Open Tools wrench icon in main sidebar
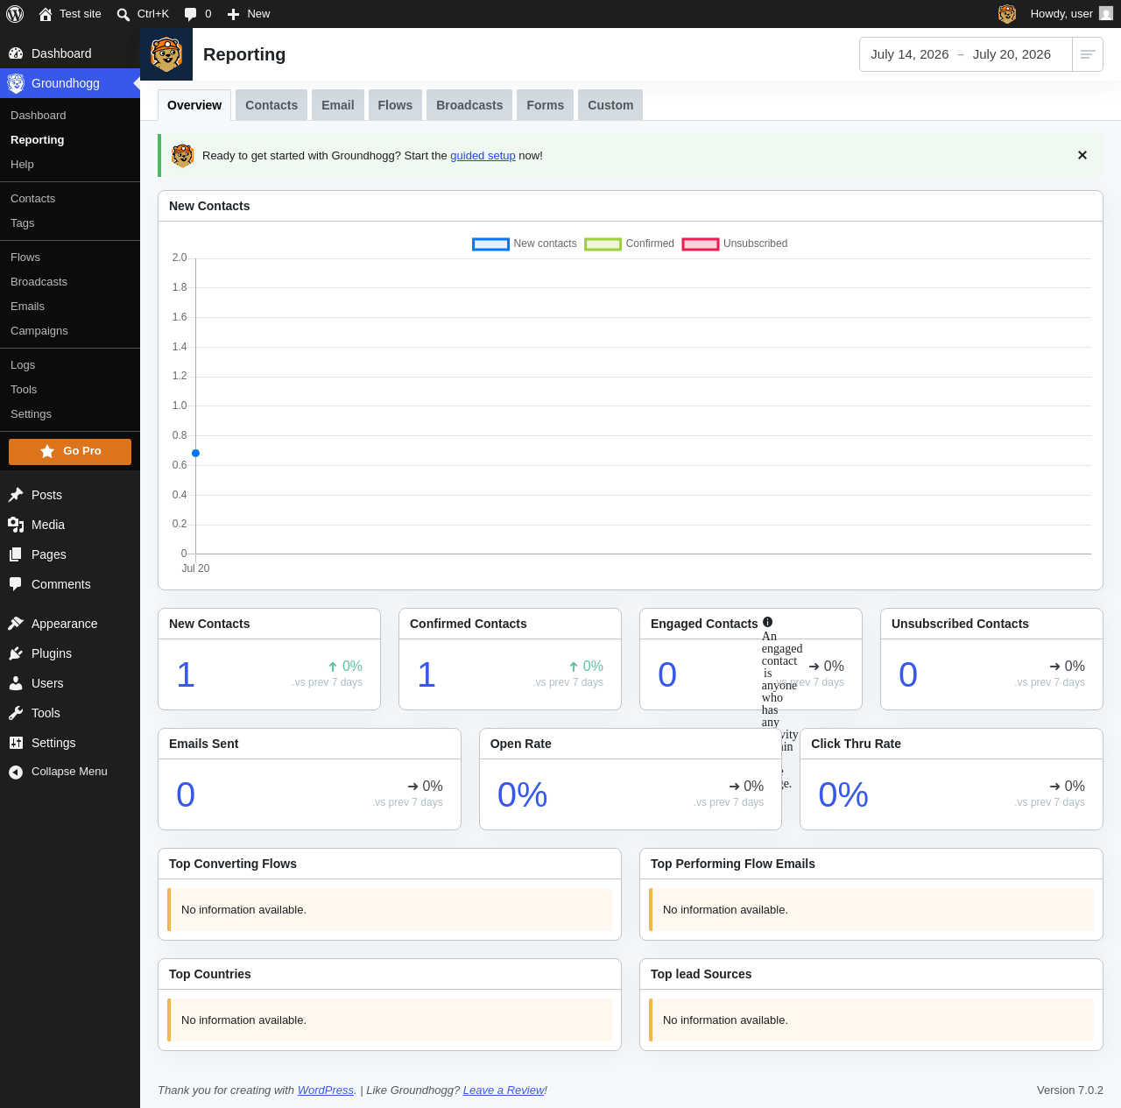 pos(16,713)
